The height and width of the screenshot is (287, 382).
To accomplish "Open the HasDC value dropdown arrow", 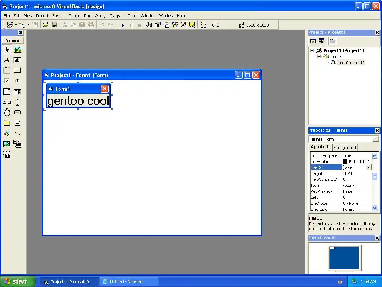I will 368,167.
